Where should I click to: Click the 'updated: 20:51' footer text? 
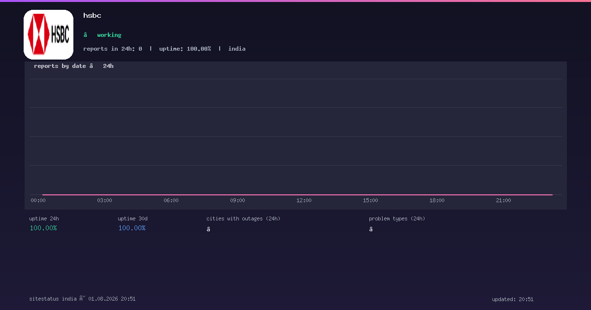point(513,299)
